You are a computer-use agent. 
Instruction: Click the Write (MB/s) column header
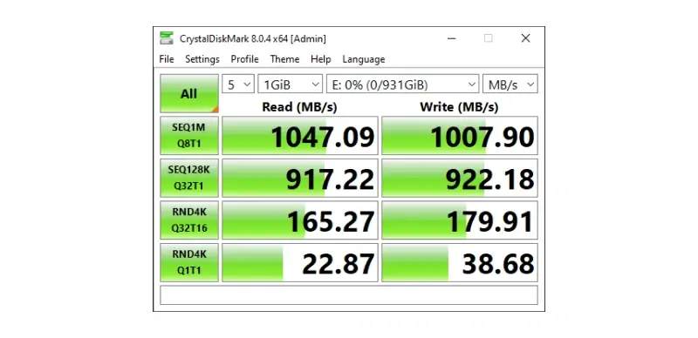[459, 107]
